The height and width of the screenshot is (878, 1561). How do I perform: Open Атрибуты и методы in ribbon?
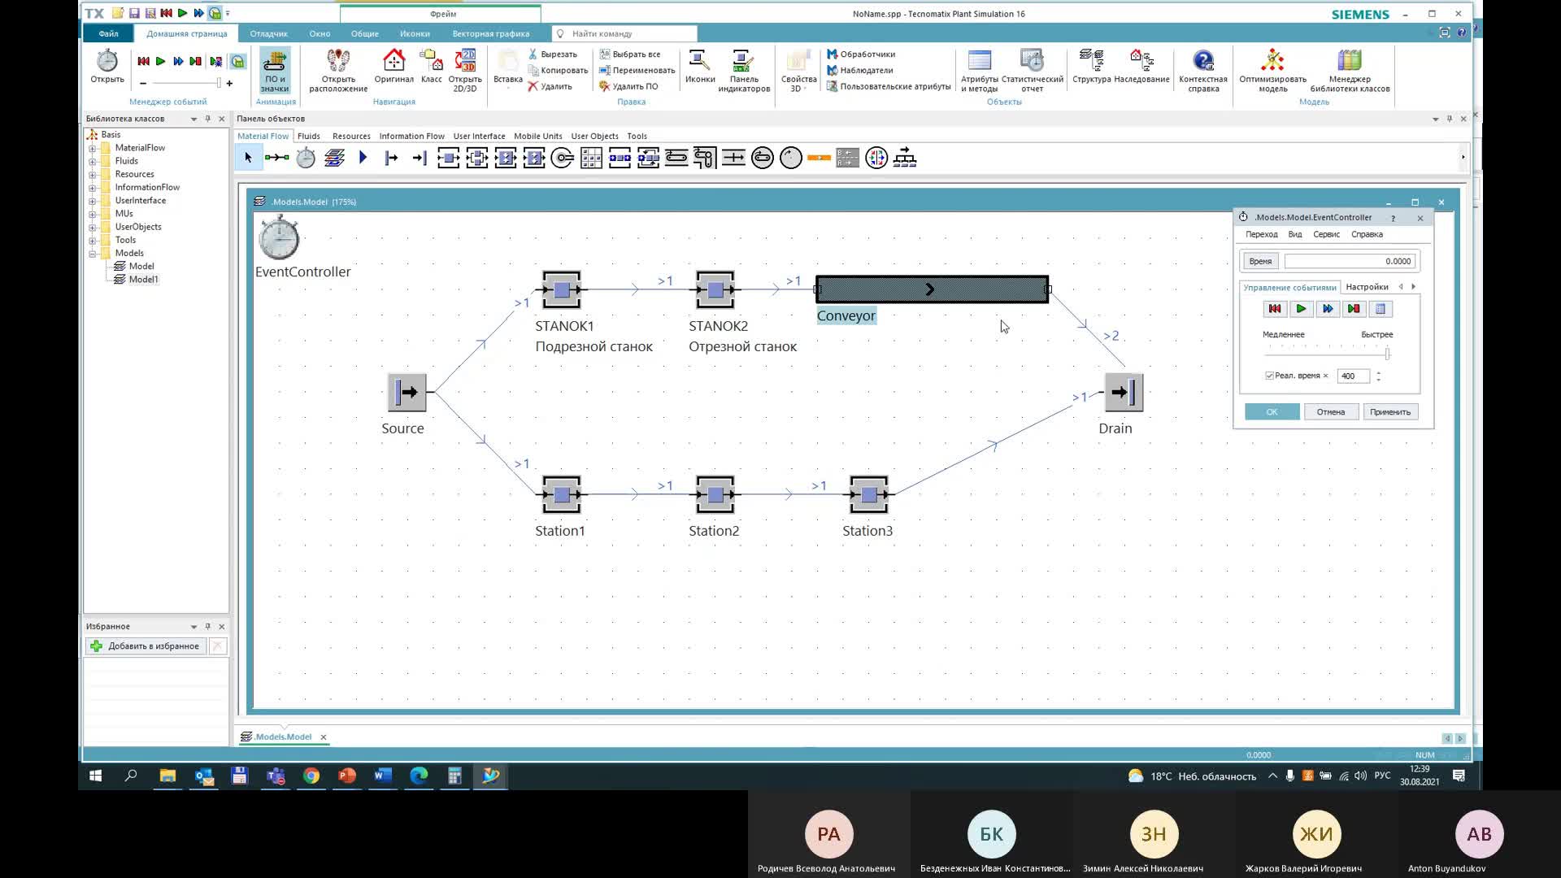point(979,71)
